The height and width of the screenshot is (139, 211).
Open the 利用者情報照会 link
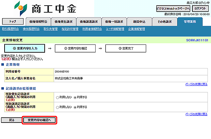click(x=92, y=29)
